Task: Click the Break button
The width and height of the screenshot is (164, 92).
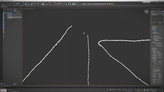Action: 159,55
